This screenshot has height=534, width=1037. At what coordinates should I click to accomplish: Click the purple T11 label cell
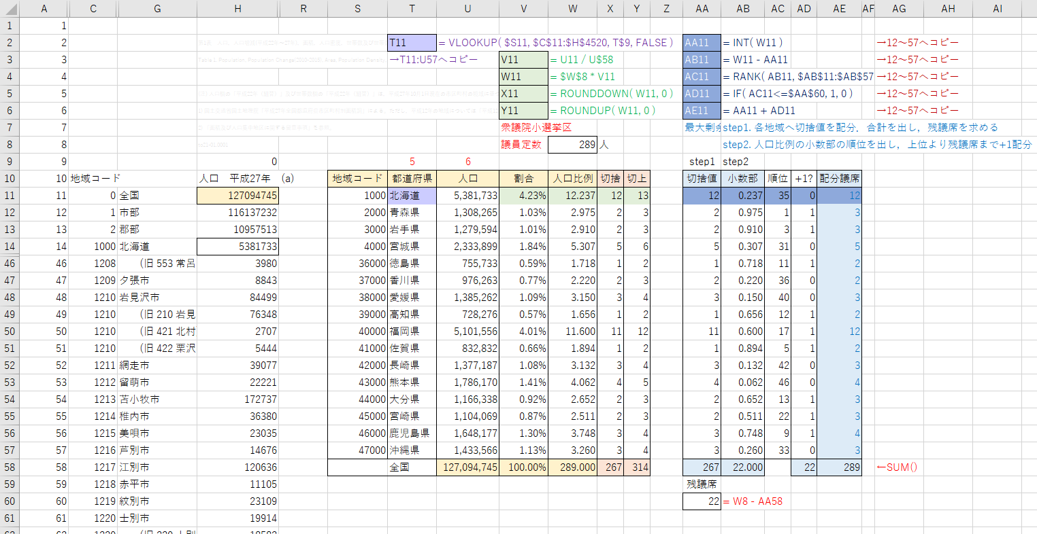pyautogui.click(x=412, y=43)
